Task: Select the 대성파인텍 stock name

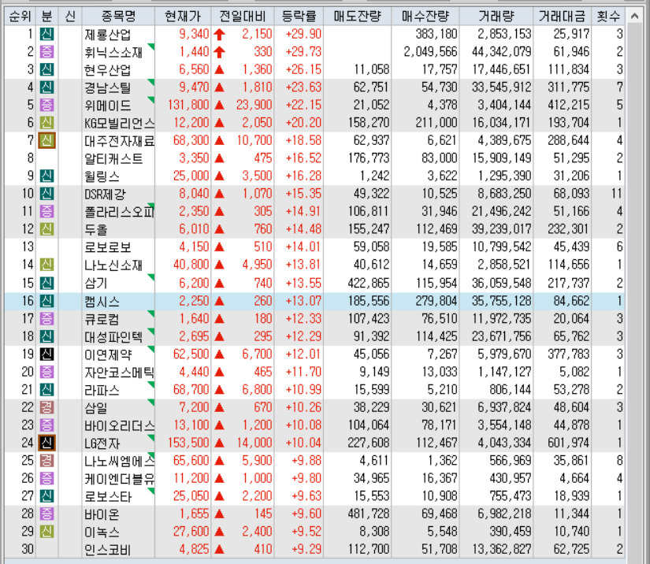Action: (x=113, y=337)
